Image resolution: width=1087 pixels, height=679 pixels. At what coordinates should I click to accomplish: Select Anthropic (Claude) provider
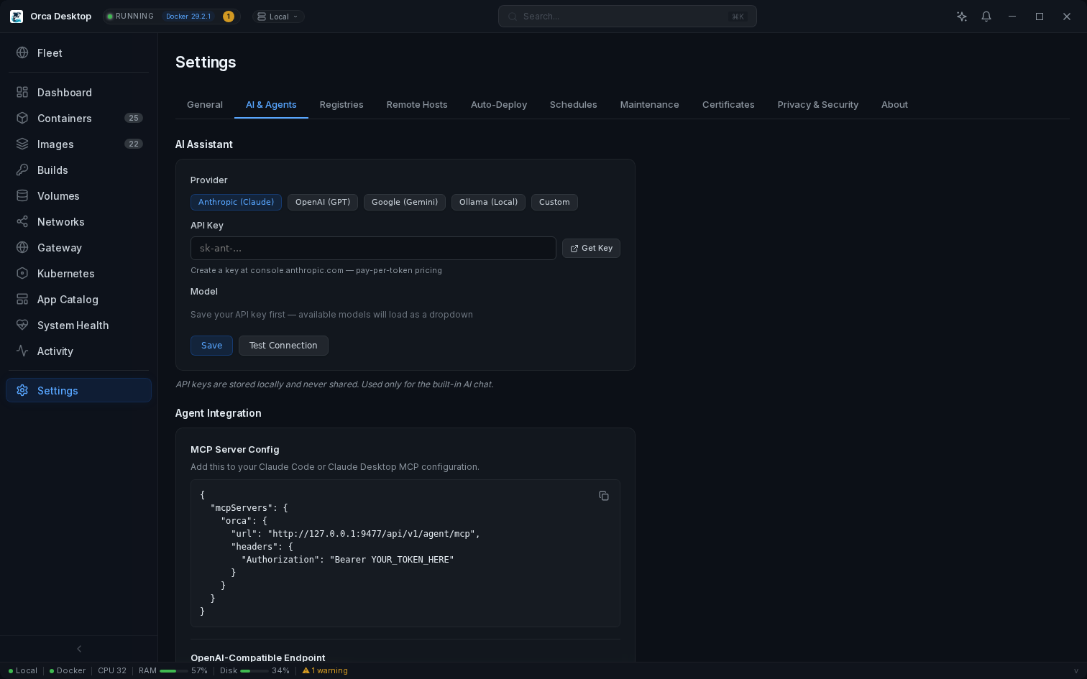(236, 202)
